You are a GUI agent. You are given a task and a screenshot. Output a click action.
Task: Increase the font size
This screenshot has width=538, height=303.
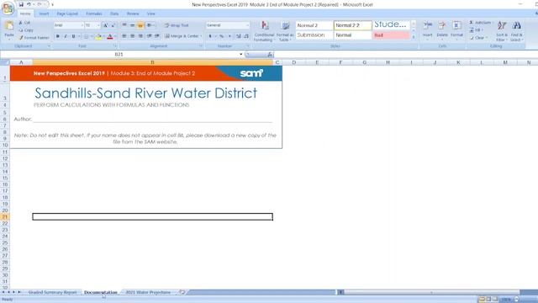[x=106, y=25]
